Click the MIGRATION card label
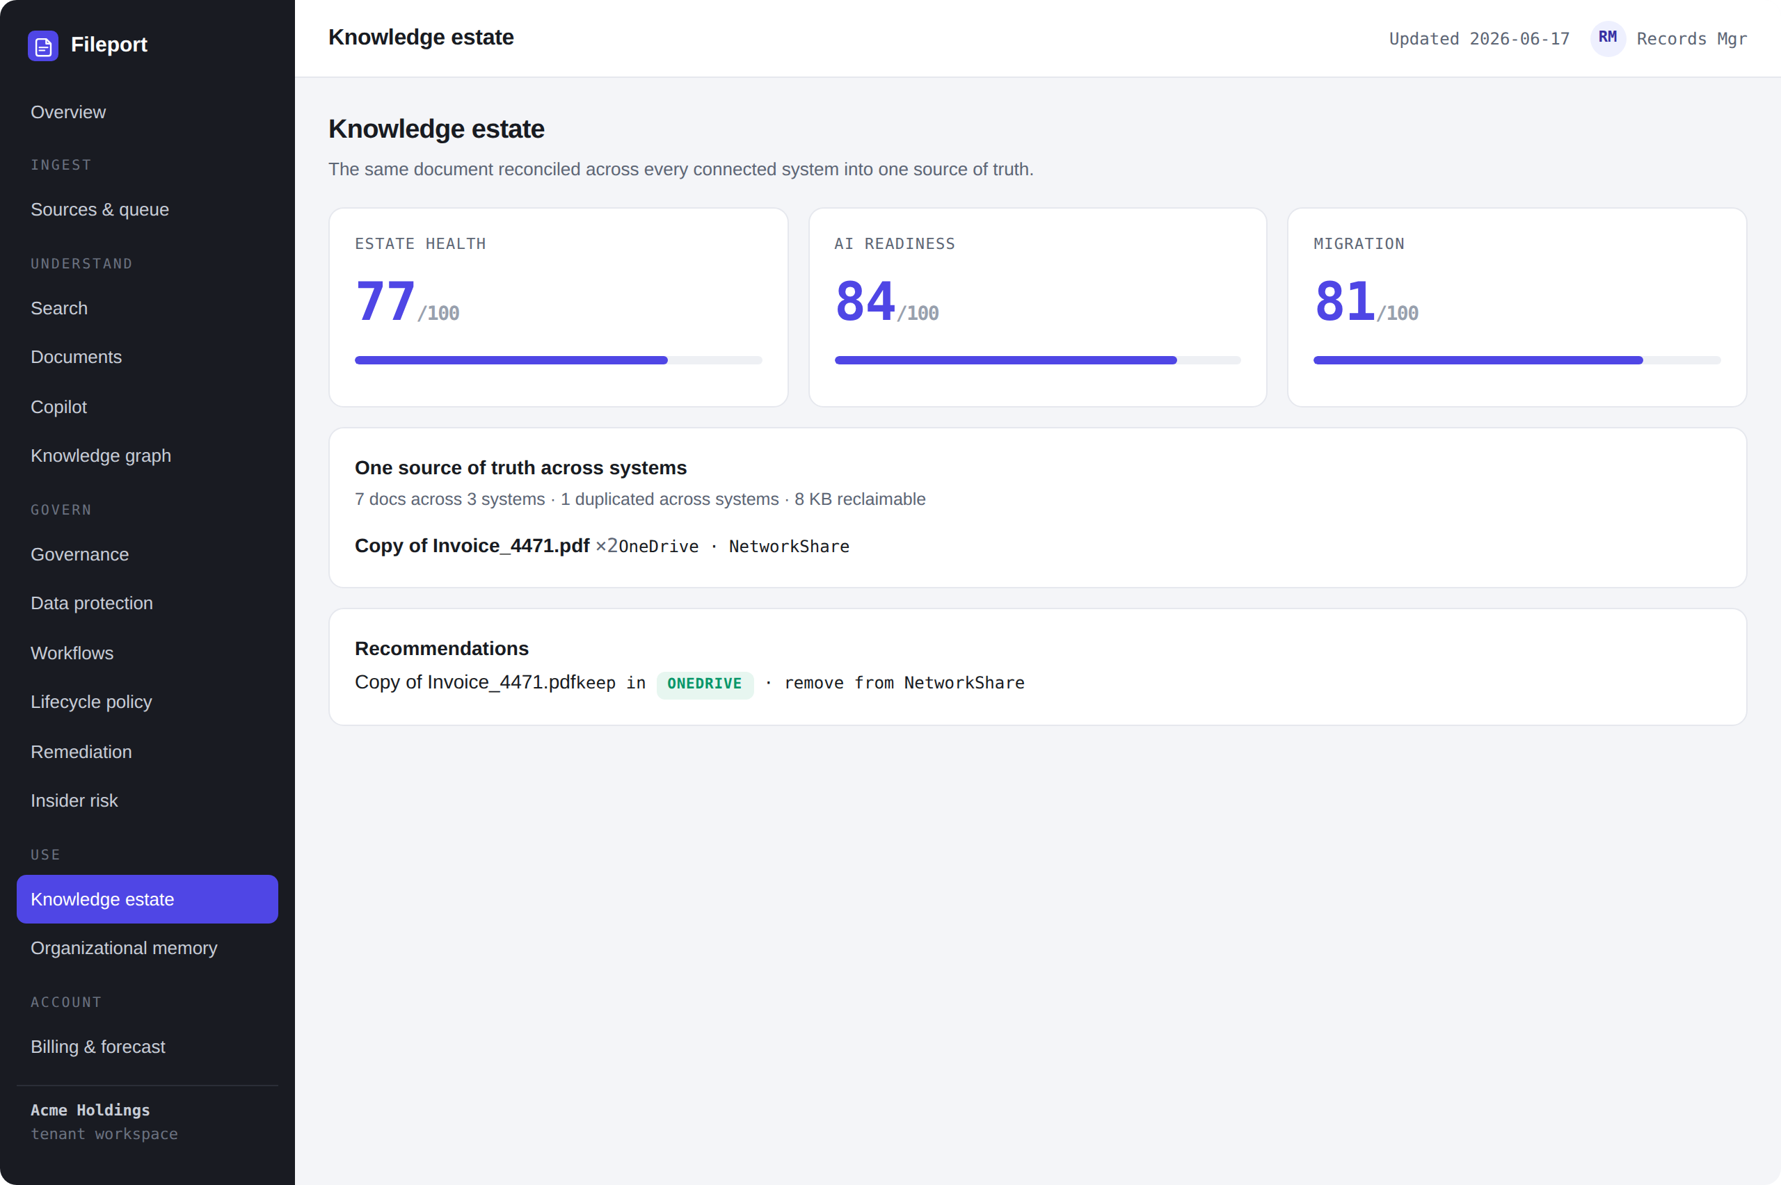The width and height of the screenshot is (1781, 1185). coord(1359,243)
